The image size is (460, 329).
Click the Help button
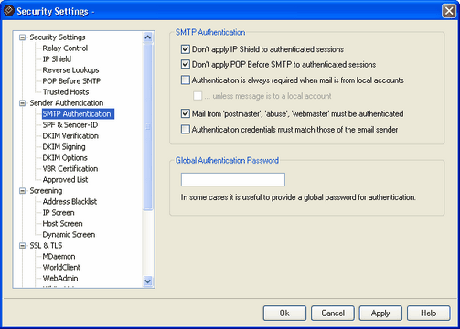click(428, 313)
